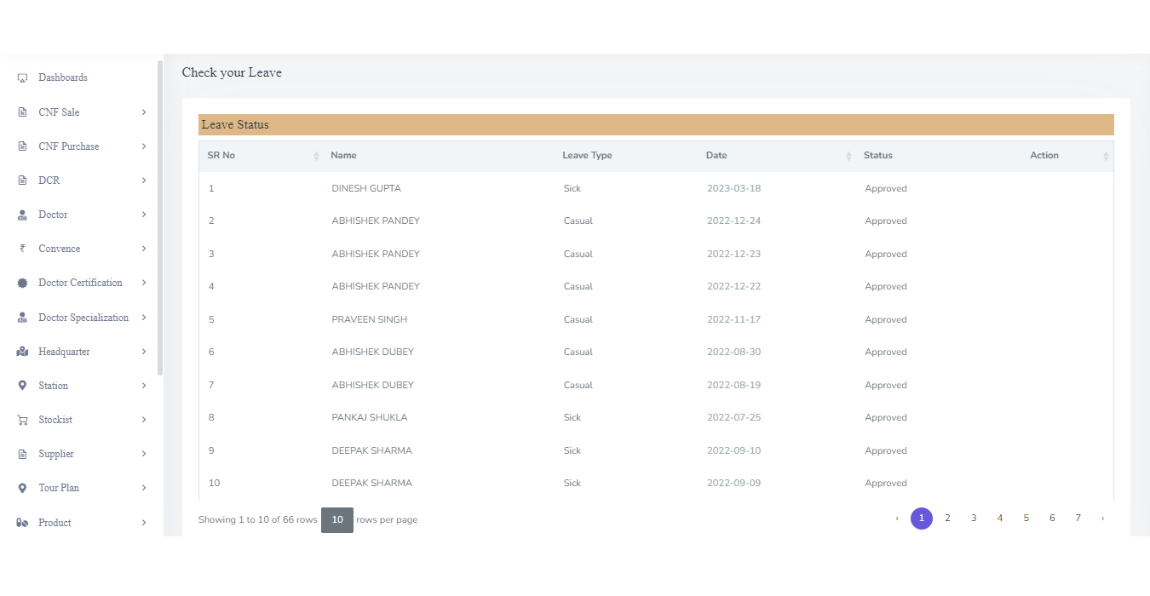Click the rupee icon beside Convence
Screen dimensions: 1150x596
pos(20,248)
